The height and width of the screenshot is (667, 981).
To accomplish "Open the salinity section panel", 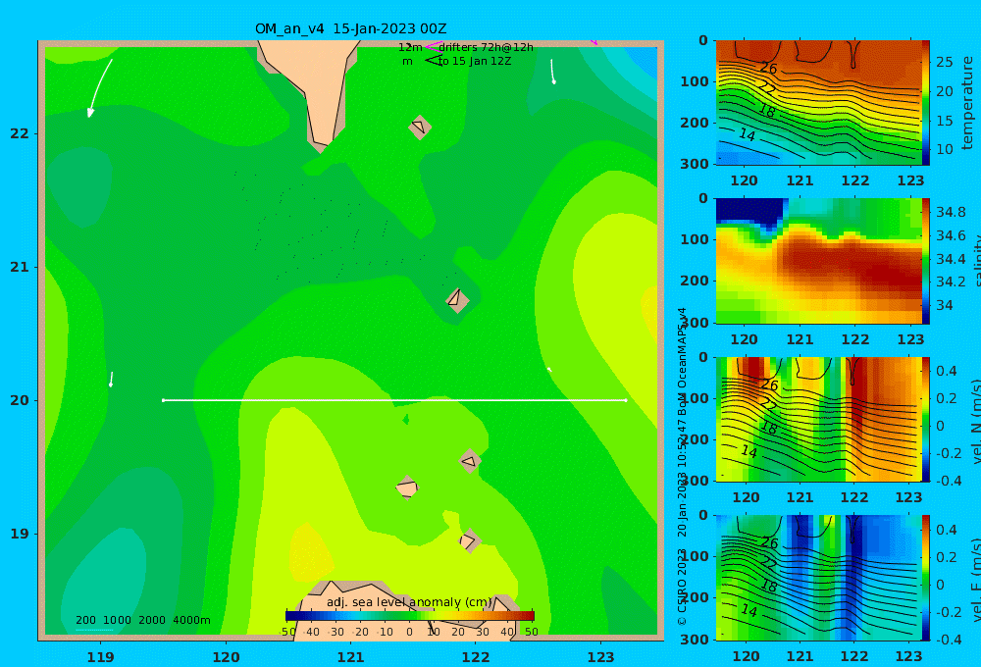I will click(819, 261).
